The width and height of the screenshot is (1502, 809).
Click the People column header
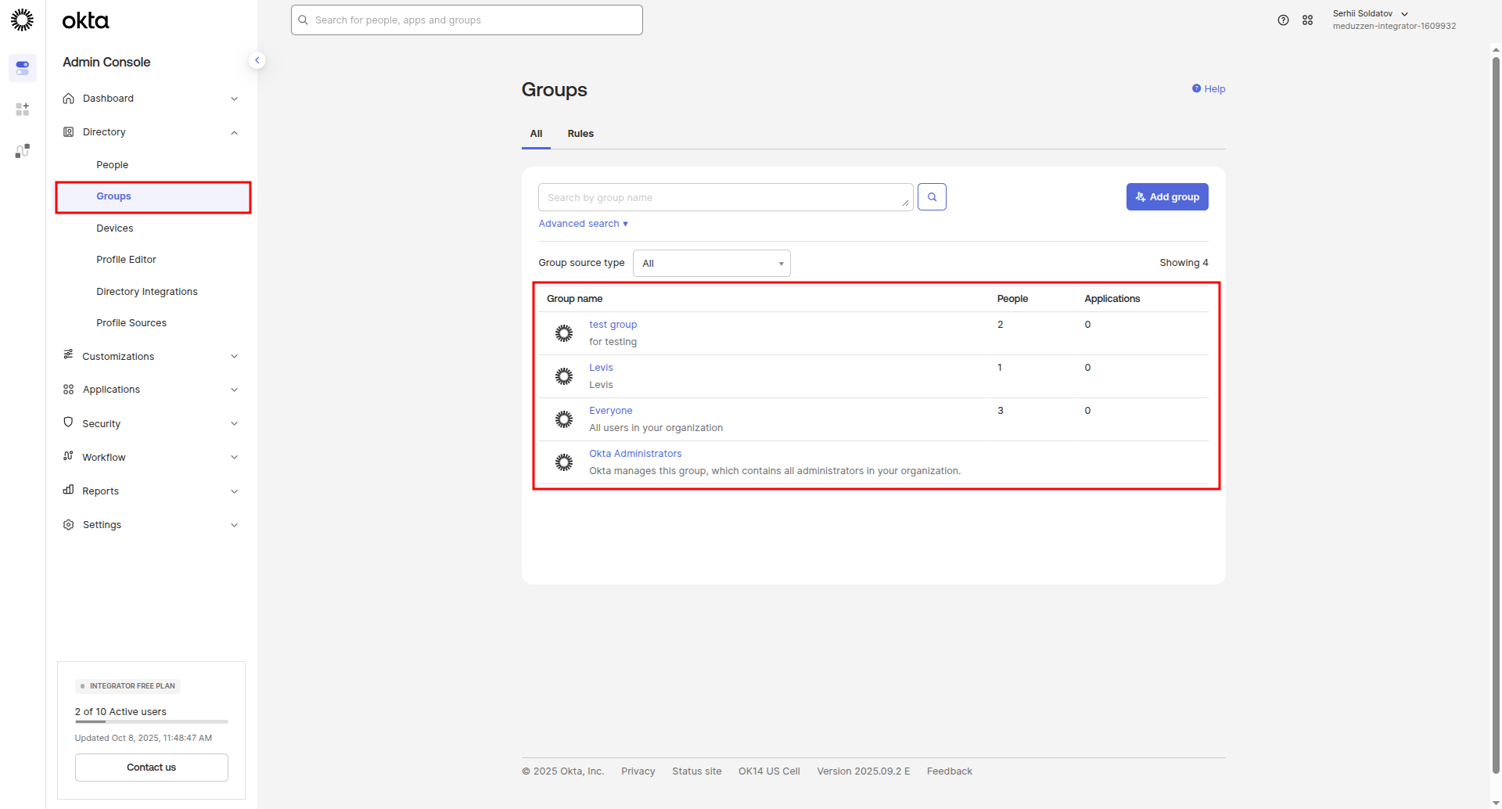tap(1012, 299)
